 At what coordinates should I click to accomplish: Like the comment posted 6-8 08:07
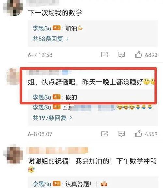point(139,134)
